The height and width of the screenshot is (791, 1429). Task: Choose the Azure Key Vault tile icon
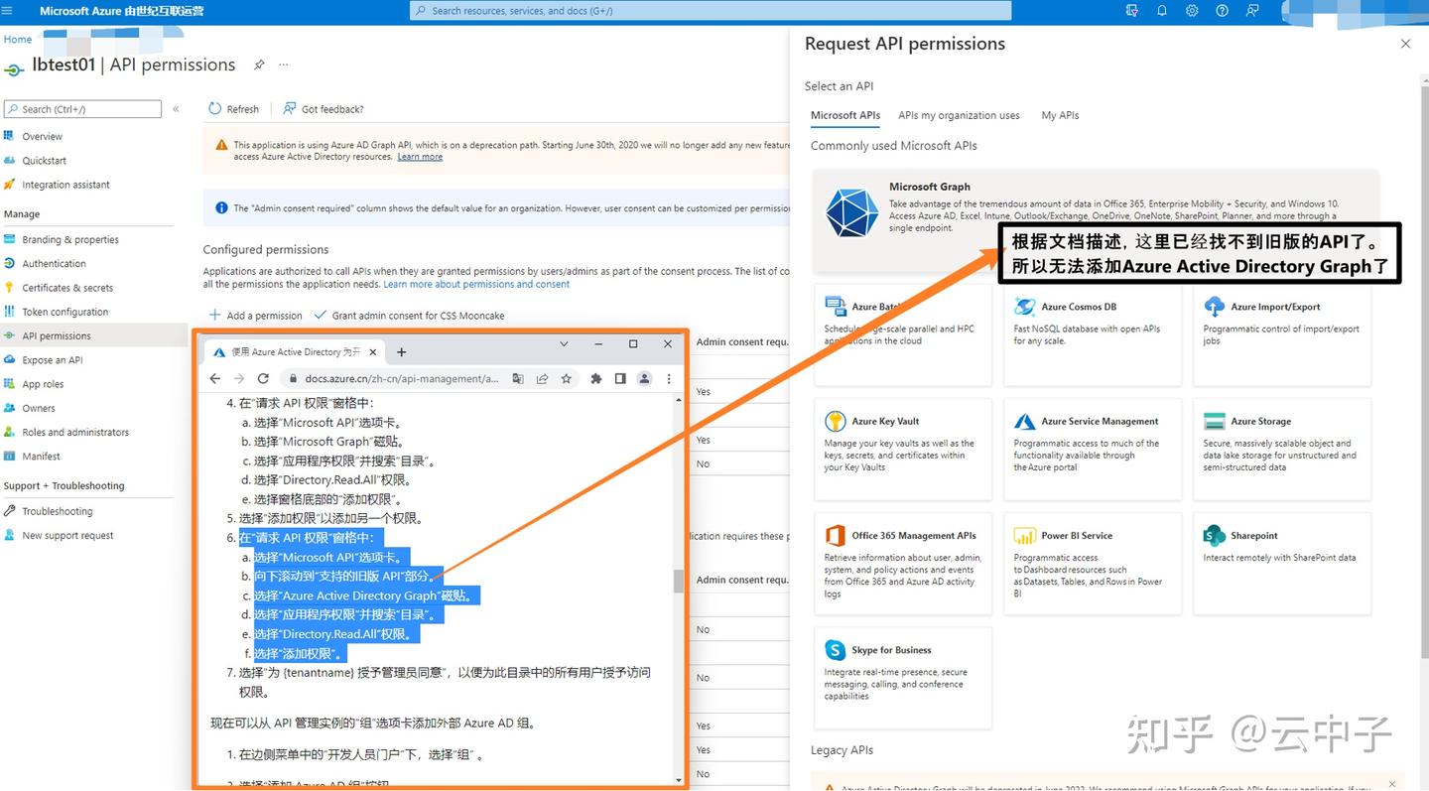836,421
